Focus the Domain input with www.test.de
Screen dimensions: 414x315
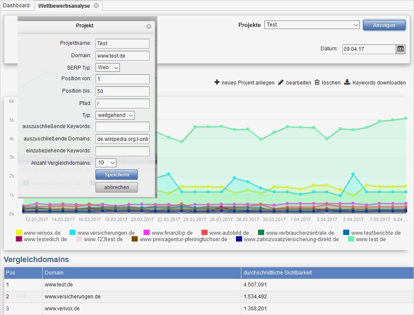[122, 56]
